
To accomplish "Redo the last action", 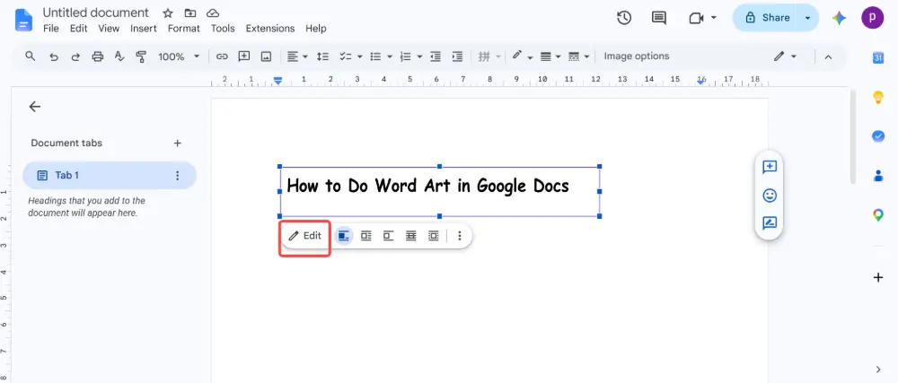I will [x=75, y=57].
